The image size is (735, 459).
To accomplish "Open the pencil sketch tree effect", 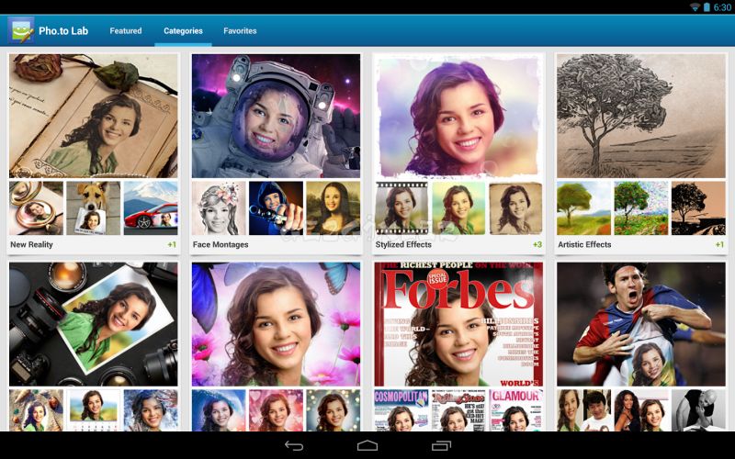I will [640, 116].
